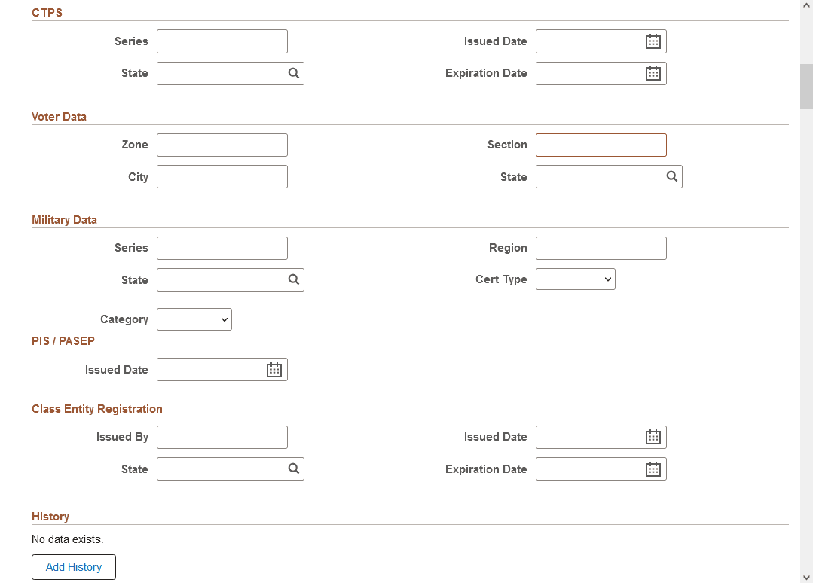Open the calendar picker for CTPS Expiration Date
813x583 pixels.
[x=653, y=73]
